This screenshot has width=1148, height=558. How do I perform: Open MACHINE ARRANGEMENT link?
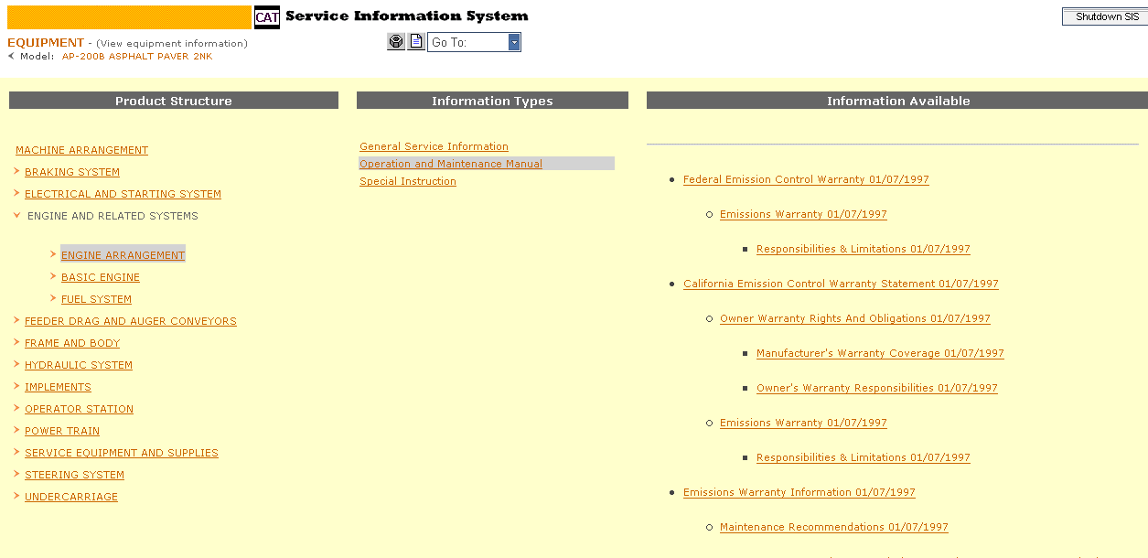click(81, 150)
